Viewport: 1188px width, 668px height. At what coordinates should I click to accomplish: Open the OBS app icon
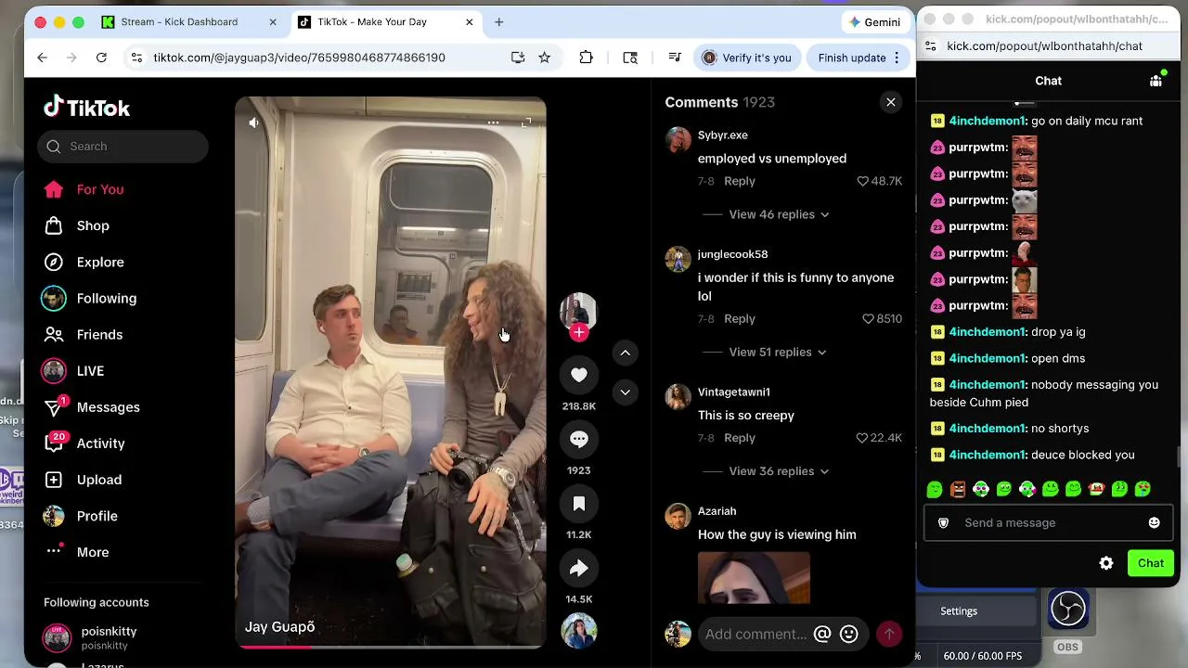pos(1067,610)
